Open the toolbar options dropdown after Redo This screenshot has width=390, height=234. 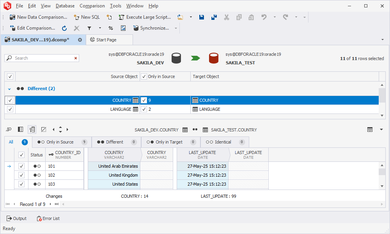tap(305, 18)
